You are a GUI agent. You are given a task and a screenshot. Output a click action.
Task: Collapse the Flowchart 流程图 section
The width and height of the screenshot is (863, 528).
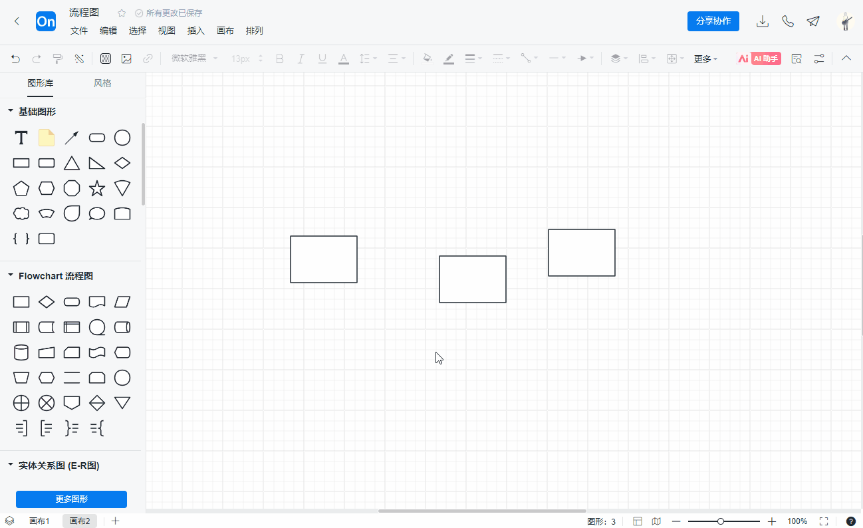pos(11,275)
